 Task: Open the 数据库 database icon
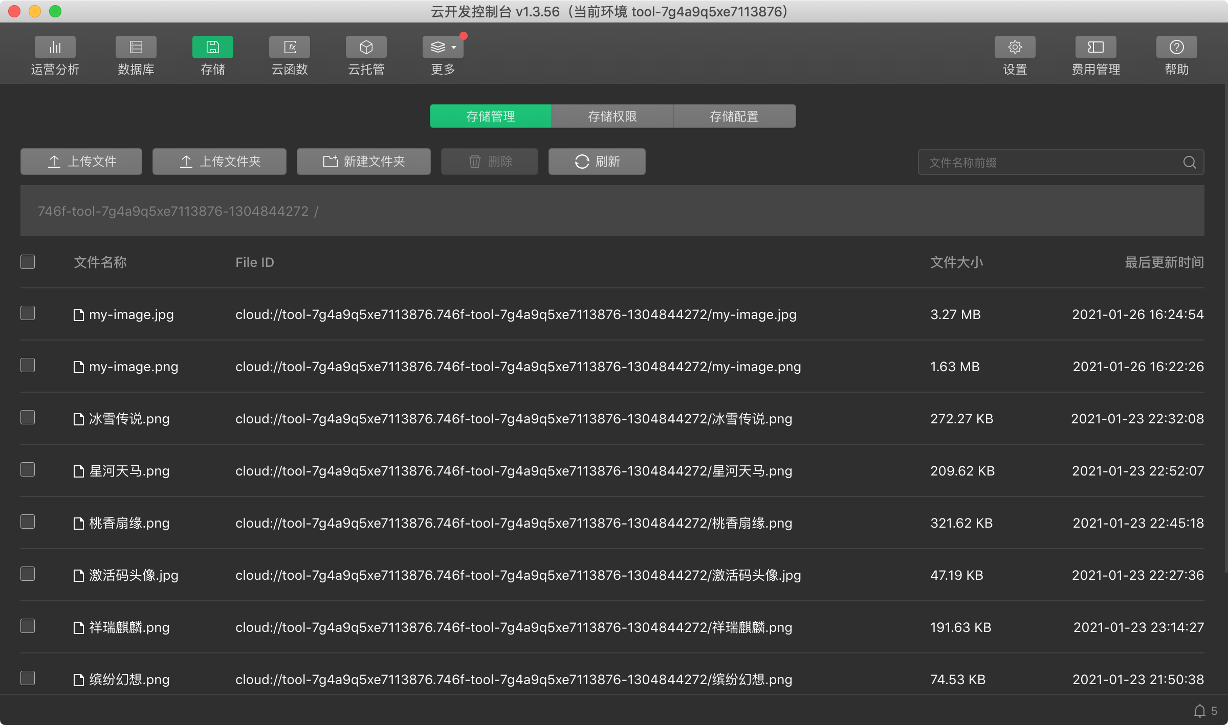(x=136, y=48)
